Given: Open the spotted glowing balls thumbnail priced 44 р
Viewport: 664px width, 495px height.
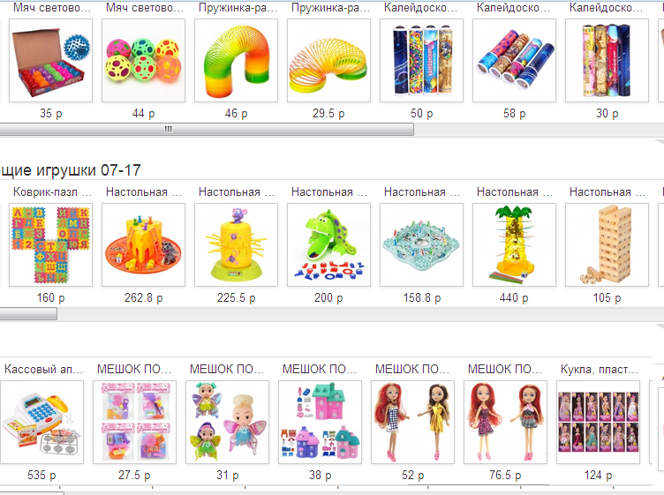Looking at the screenshot, I should (x=144, y=61).
